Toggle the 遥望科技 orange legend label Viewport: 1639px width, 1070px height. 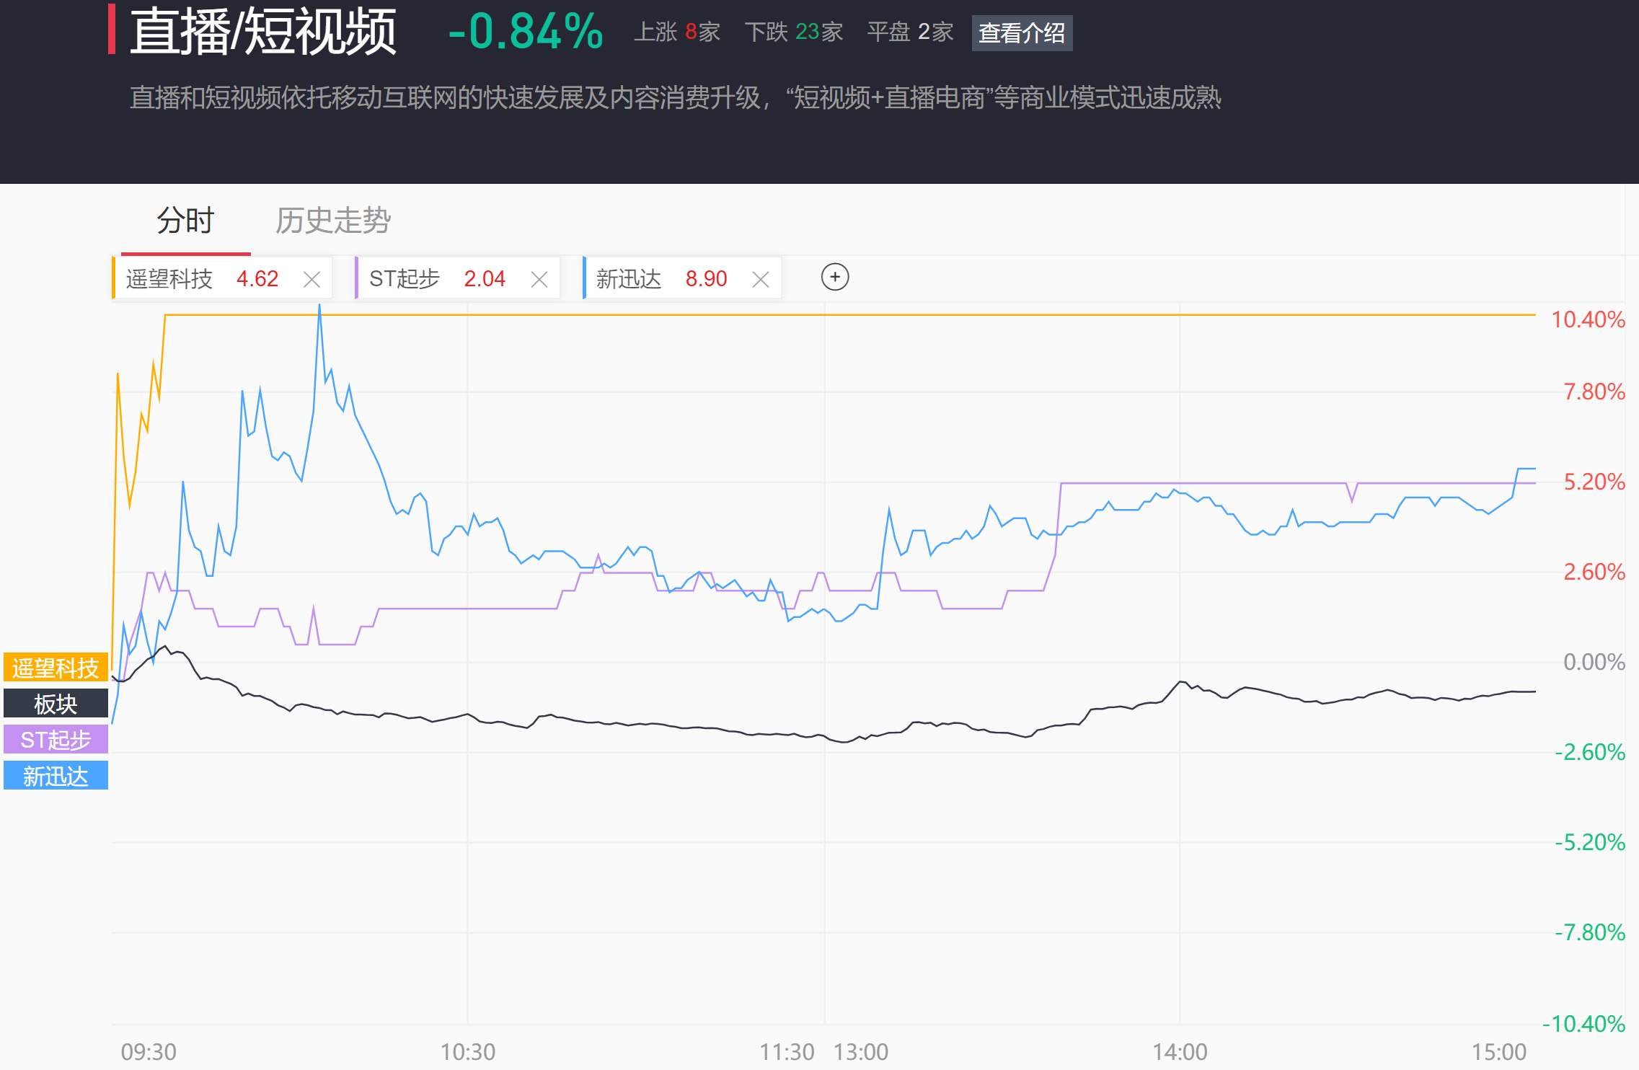tap(56, 668)
